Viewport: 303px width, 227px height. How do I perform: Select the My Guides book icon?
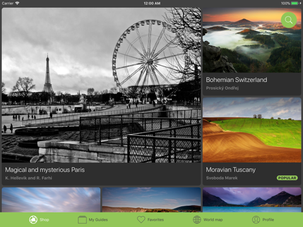pos(82,219)
